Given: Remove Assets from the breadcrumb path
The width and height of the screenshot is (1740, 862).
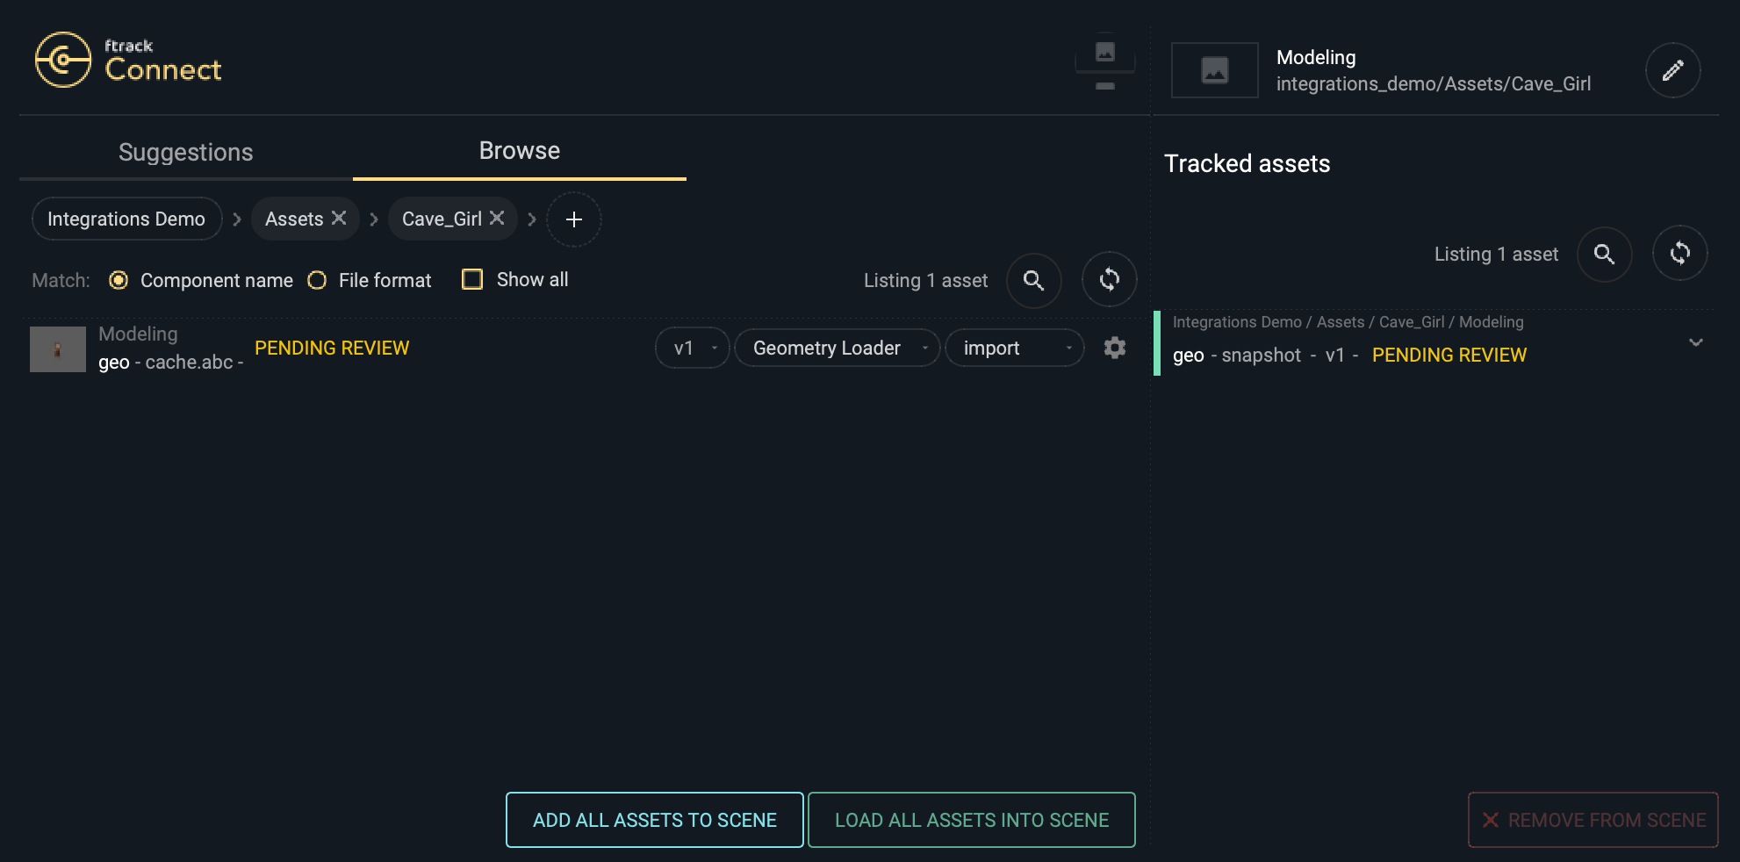Looking at the screenshot, I should click(339, 218).
